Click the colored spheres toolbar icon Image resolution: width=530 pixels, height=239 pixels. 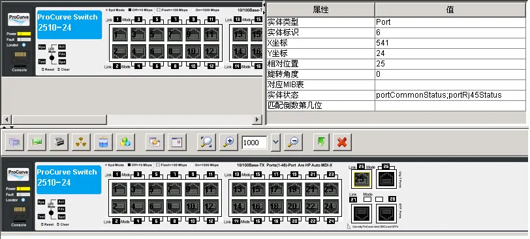pos(125,142)
